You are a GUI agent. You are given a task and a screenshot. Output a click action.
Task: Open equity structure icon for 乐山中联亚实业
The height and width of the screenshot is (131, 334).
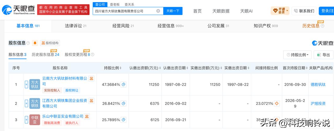click(x=87, y=116)
